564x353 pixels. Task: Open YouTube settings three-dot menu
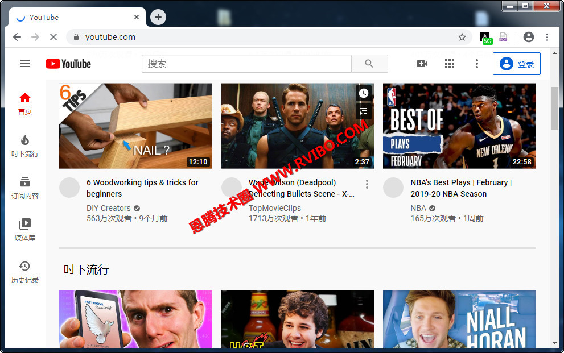[x=477, y=64]
